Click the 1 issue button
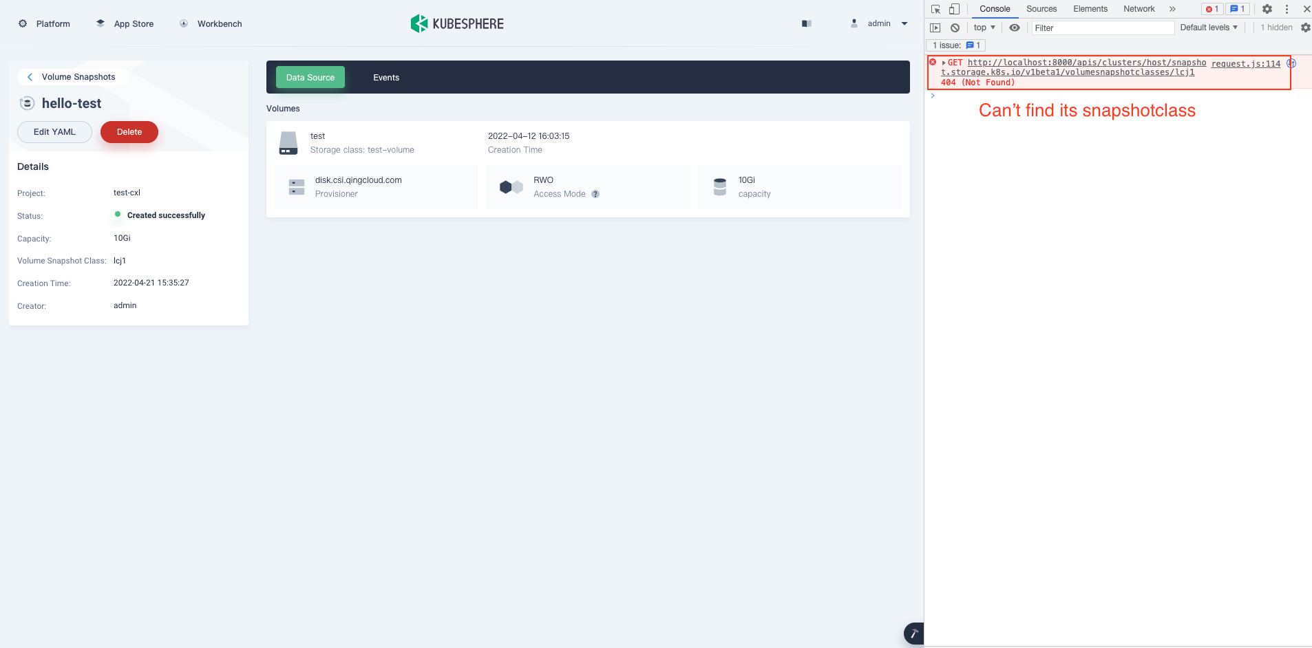The width and height of the screenshot is (1312, 648). click(957, 45)
